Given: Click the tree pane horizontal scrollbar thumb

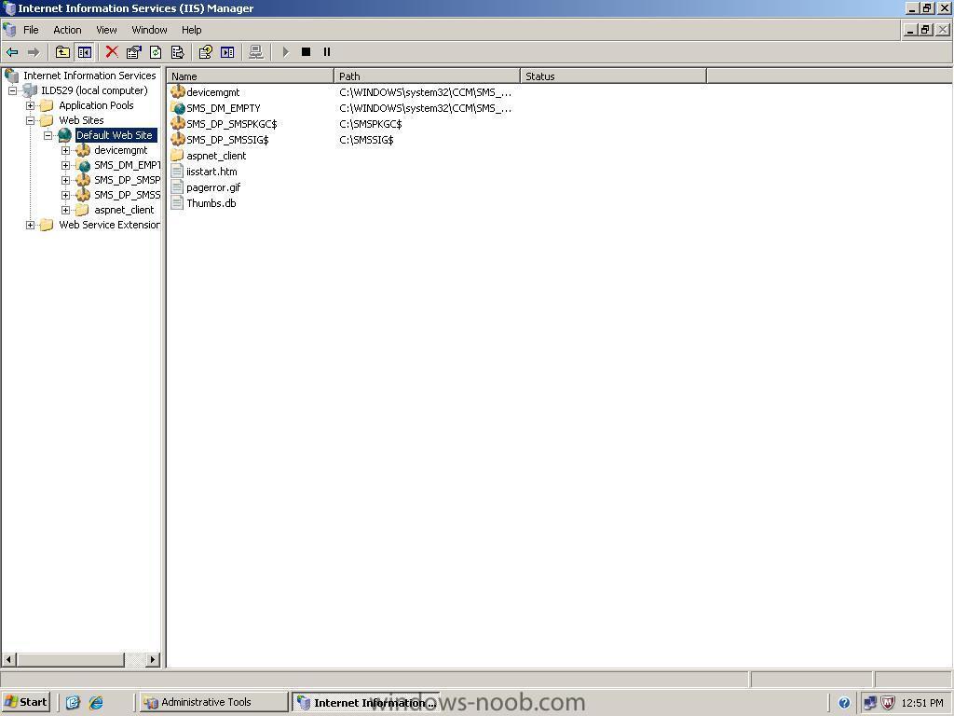Looking at the screenshot, I should pos(71,659).
